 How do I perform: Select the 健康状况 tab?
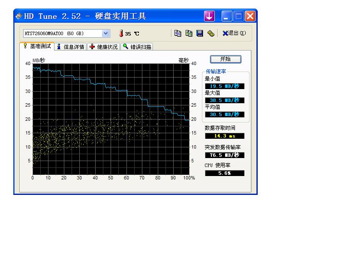(x=104, y=47)
